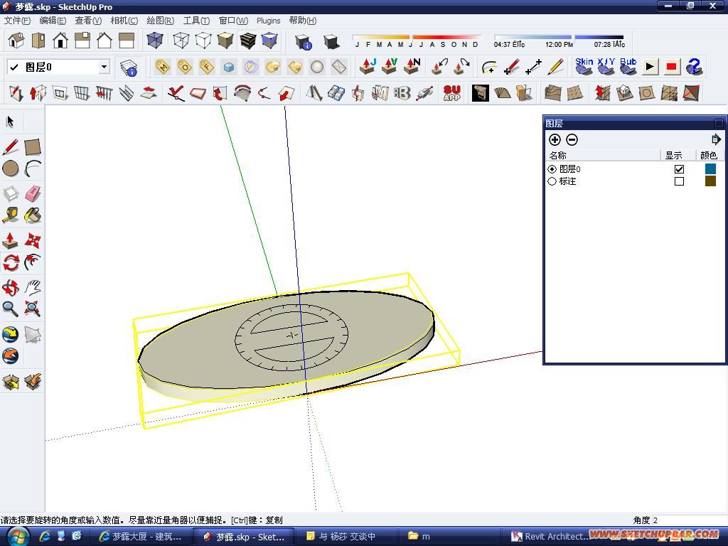Screen dimensions: 728x546
Task: Select the Move tool
Action: (33, 240)
